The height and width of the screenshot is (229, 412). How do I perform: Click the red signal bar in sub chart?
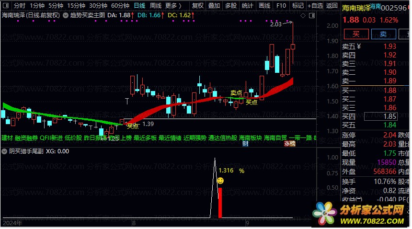[x=220, y=203]
